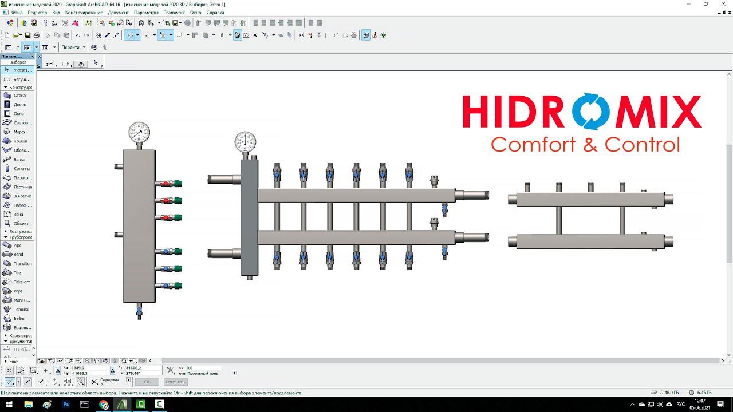
Task: Click the Print toolbar icon
Action: [36, 35]
